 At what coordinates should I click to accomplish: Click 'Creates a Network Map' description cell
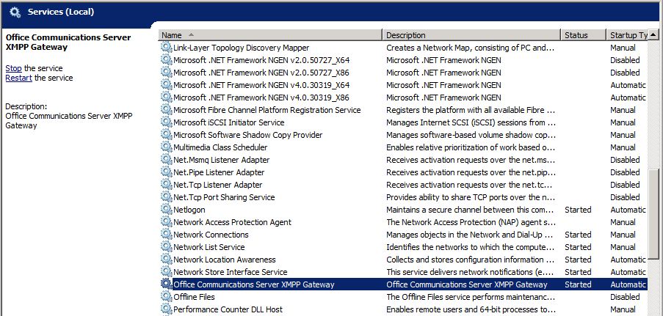471,48
